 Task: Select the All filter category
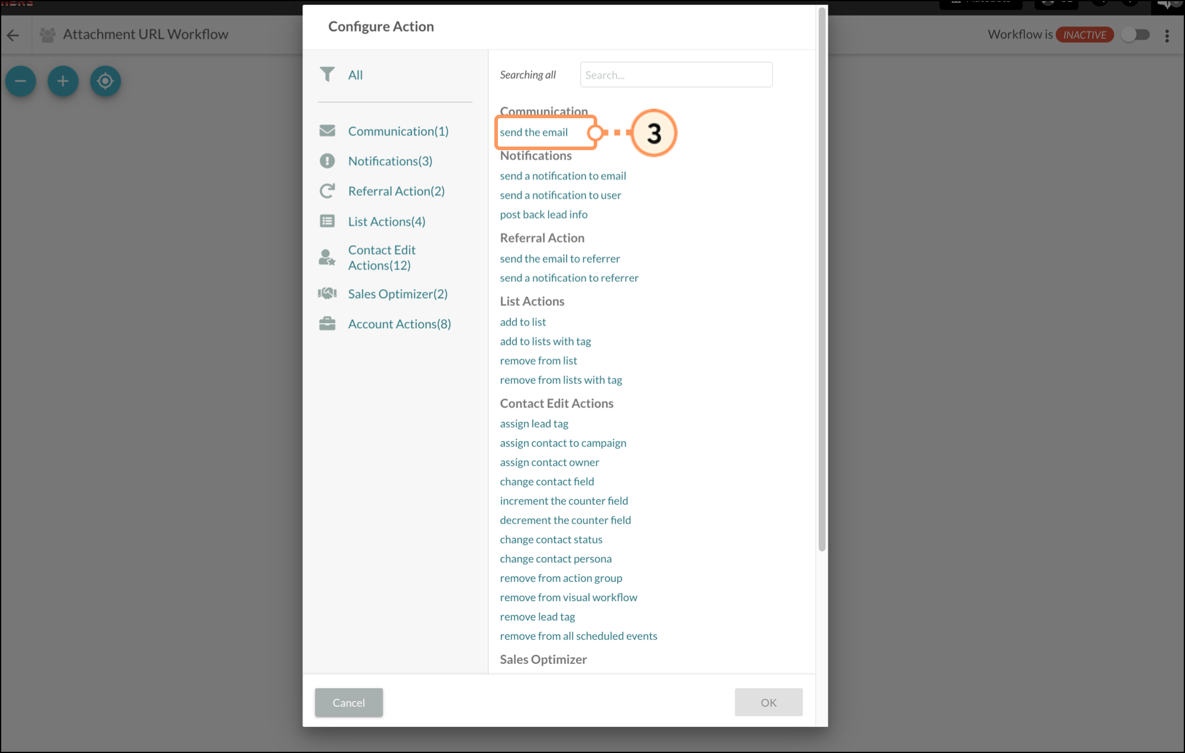coord(355,75)
